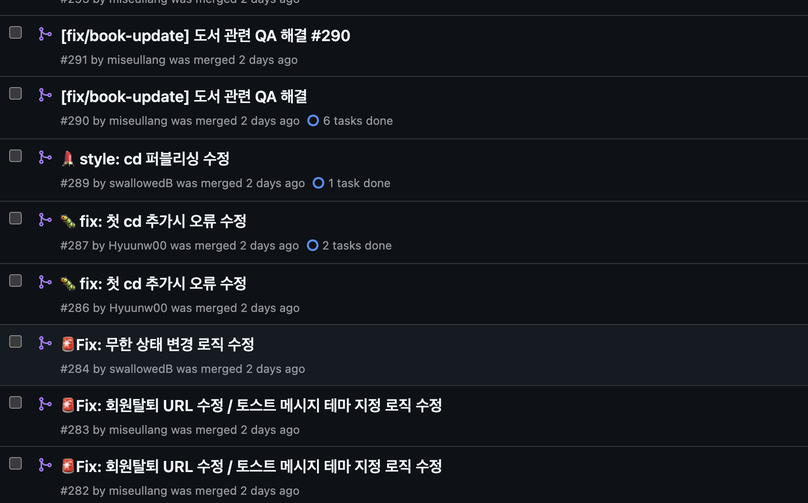The height and width of the screenshot is (503, 808).
Task: Tick the checkbox for PR #289
Action: coord(15,156)
